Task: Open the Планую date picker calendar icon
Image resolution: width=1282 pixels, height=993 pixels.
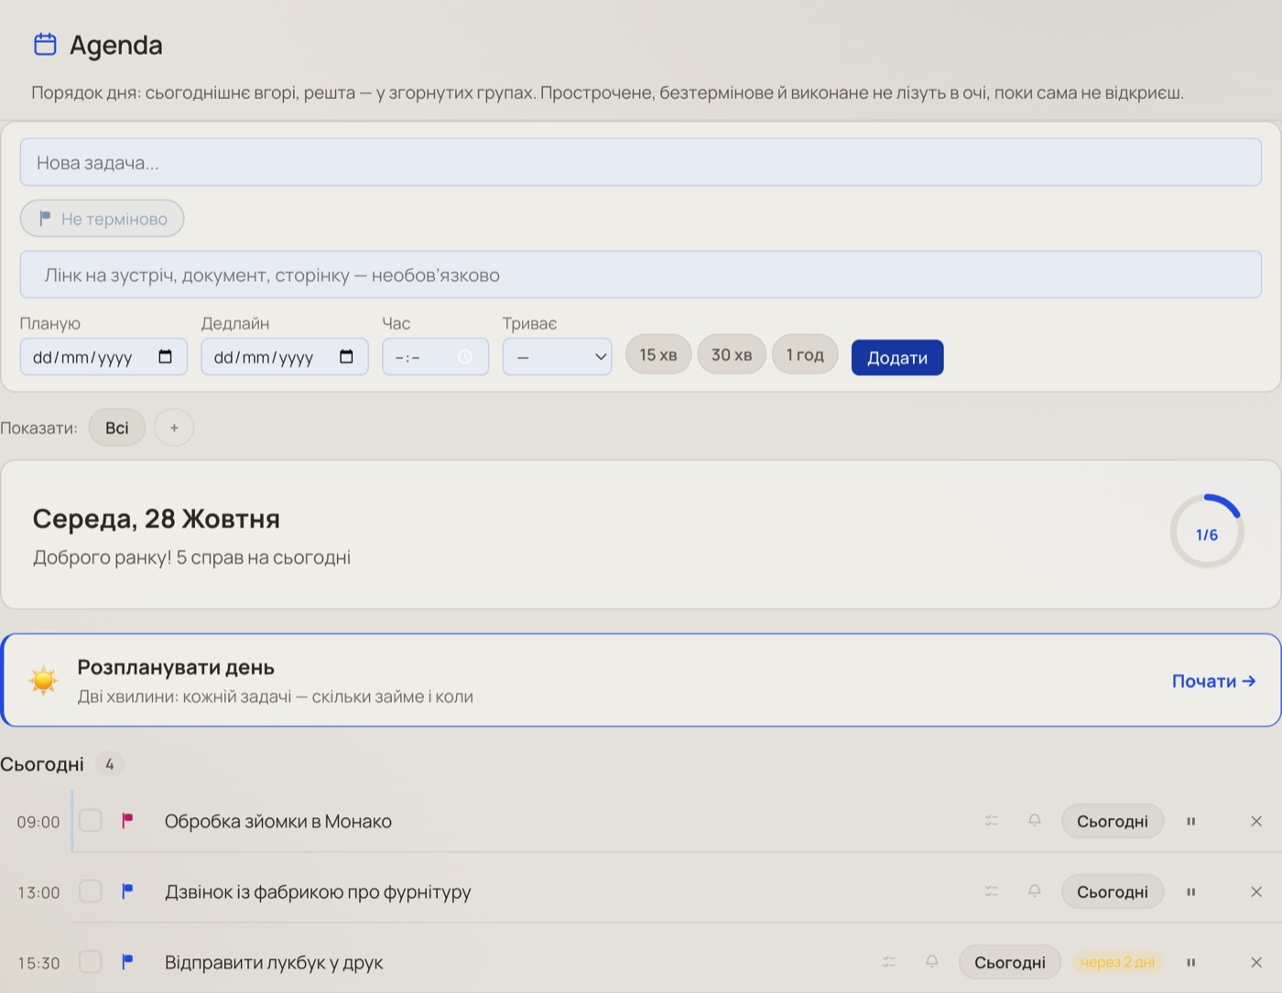Action: (165, 357)
